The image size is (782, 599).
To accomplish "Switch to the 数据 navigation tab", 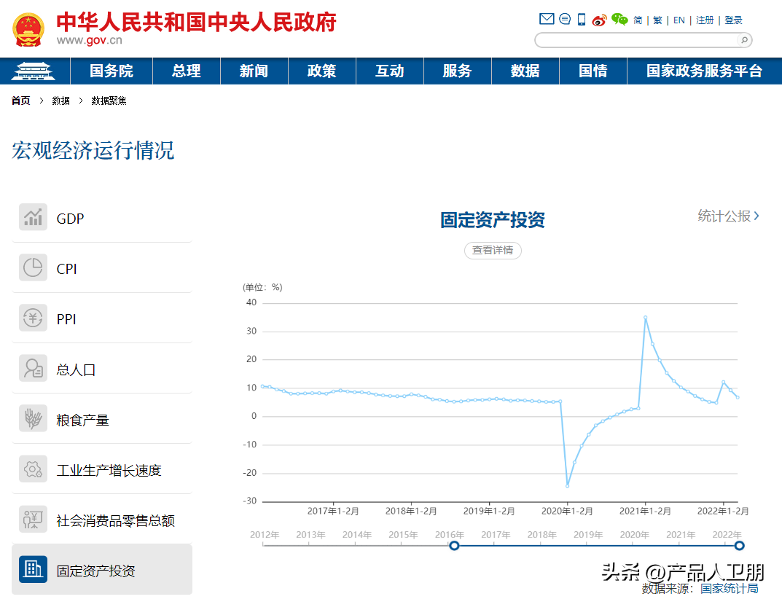I will point(525,71).
